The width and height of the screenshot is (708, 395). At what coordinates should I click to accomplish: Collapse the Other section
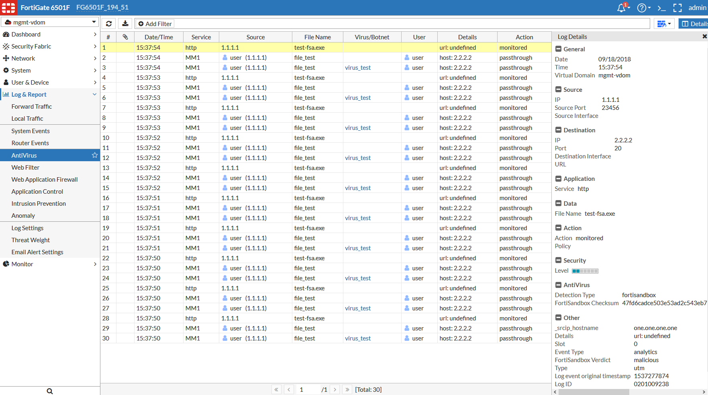coord(558,318)
